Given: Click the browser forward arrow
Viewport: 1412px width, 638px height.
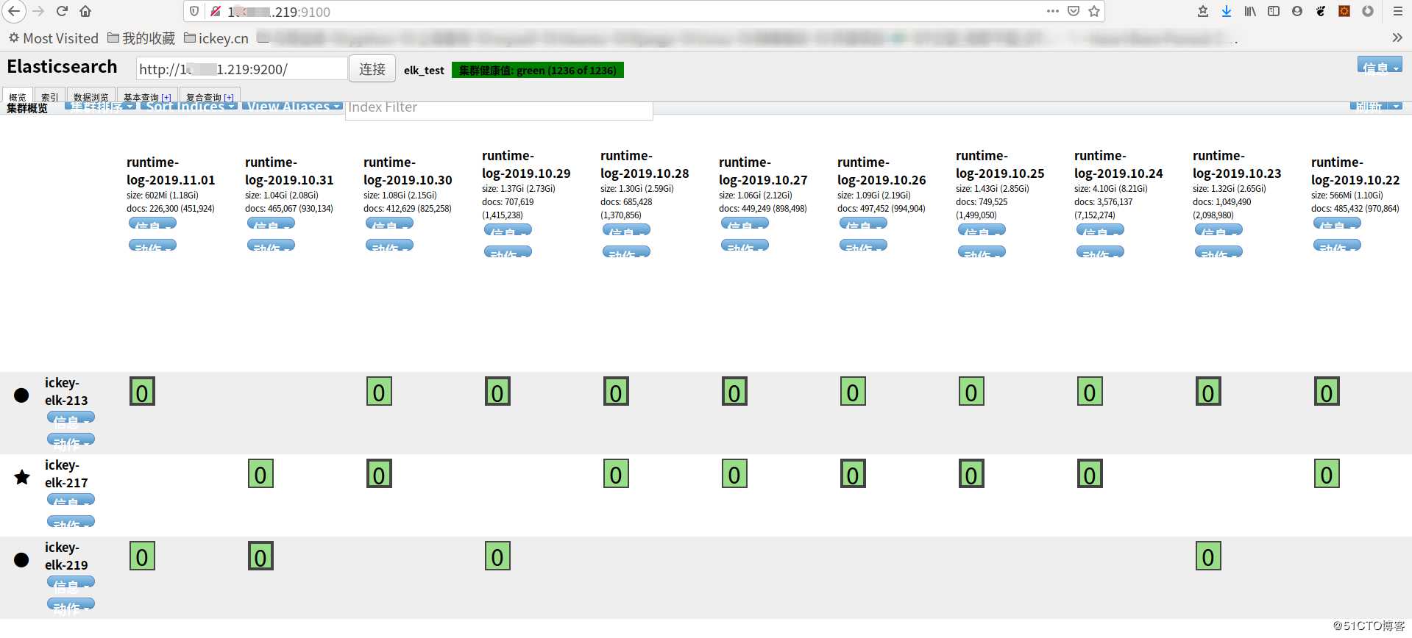Looking at the screenshot, I should pyautogui.click(x=38, y=11).
